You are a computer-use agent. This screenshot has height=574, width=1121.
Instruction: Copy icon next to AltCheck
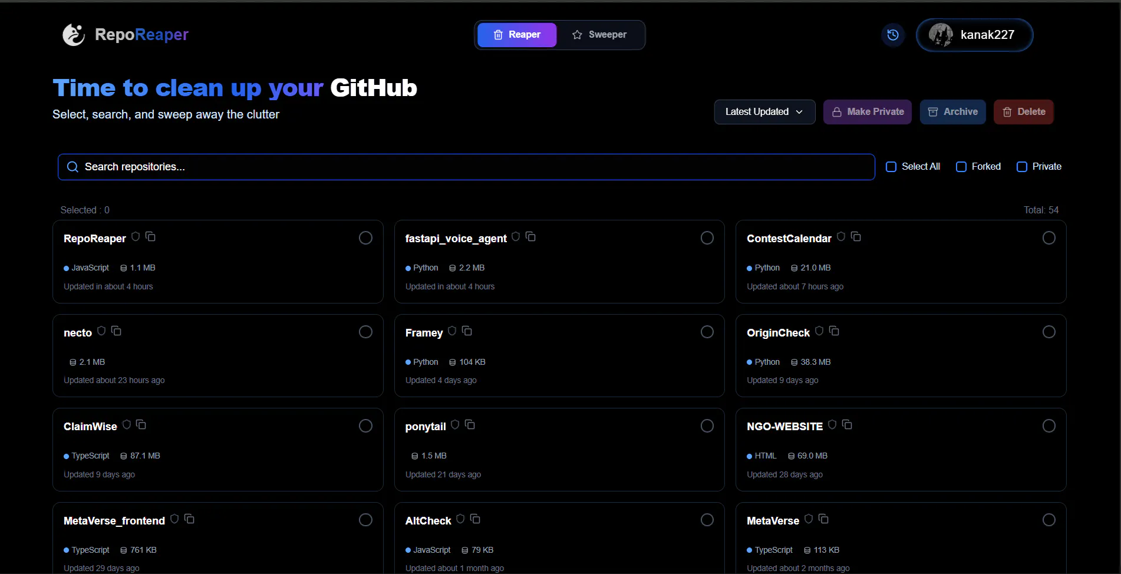(475, 519)
